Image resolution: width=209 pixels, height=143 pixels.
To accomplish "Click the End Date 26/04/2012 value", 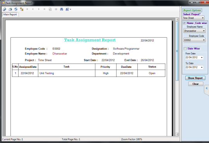I will (147, 60).
